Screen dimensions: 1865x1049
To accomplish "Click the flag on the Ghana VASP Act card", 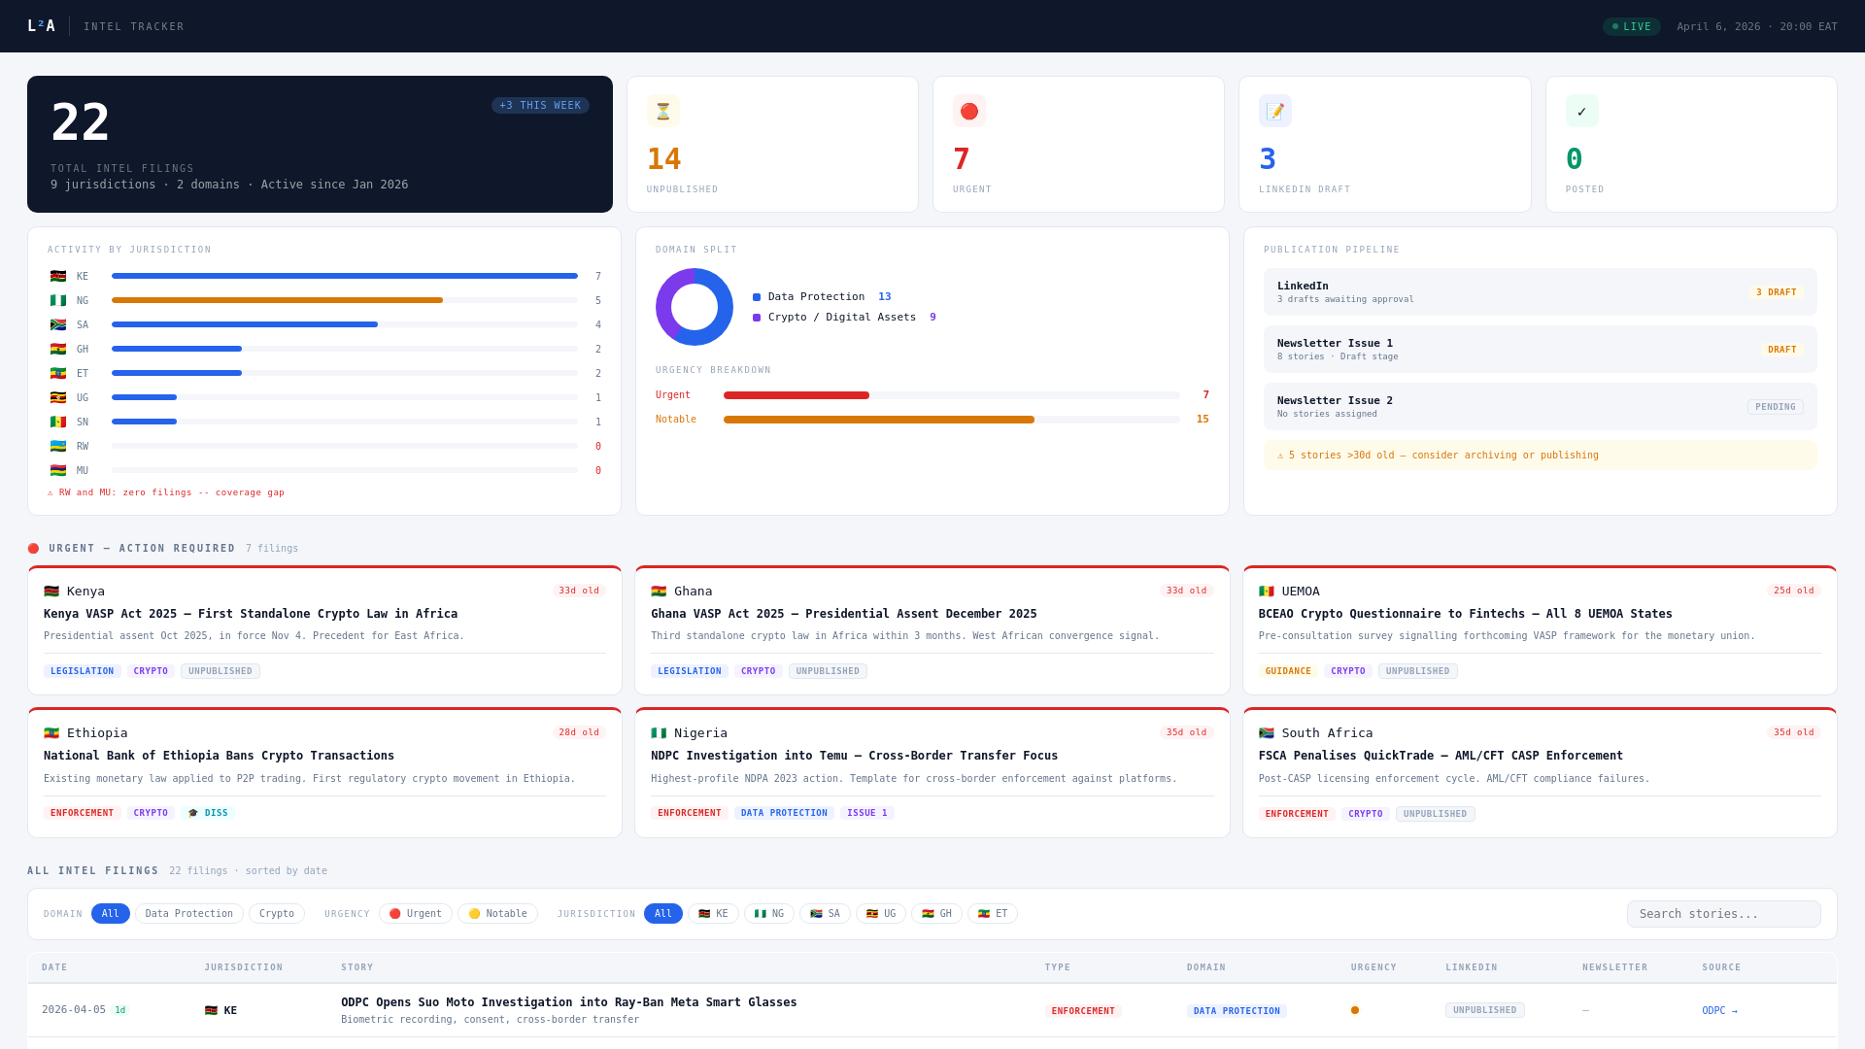I will point(659,591).
